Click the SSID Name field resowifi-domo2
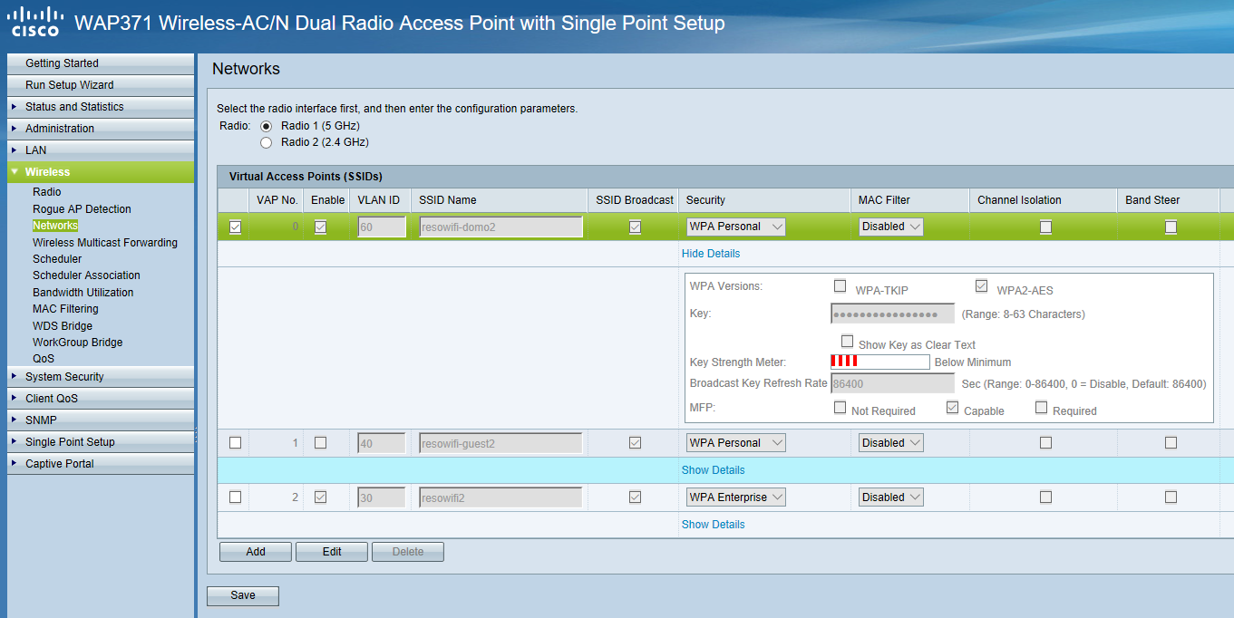This screenshot has height=618, width=1234. (x=500, y=227)
